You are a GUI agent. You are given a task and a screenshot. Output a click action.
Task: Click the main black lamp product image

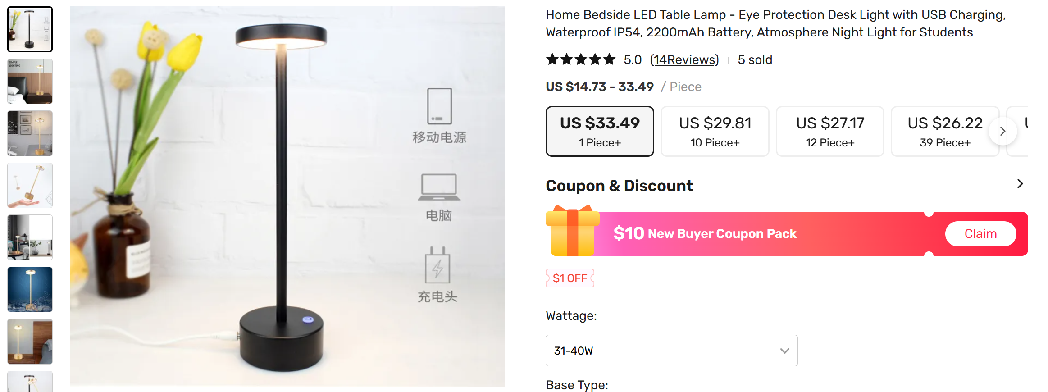click(x=287, y=196)
